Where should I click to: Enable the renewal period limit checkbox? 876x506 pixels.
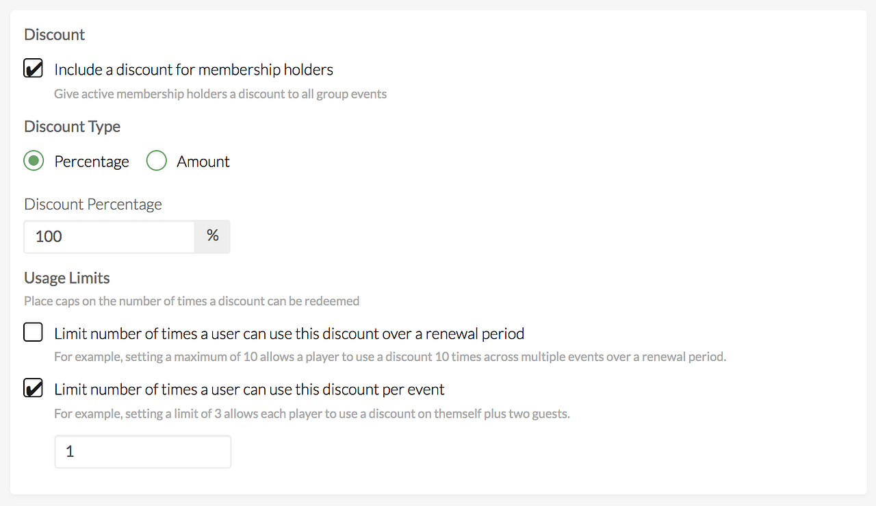pyautogui.click(x=33, y=333)
